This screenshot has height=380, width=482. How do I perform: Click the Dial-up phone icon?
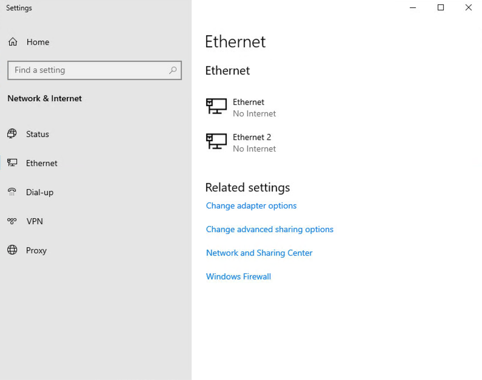12,192
